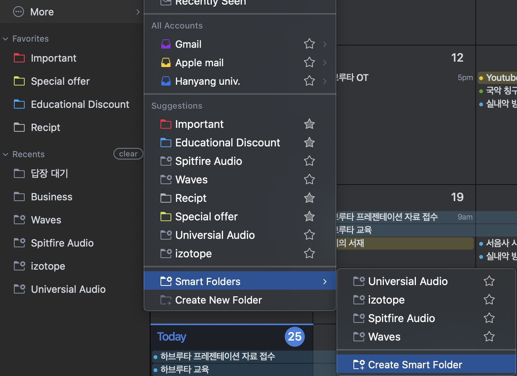Favorite izotope star in Suggestions
Screen dimensions: 517x376
point(309,253)
